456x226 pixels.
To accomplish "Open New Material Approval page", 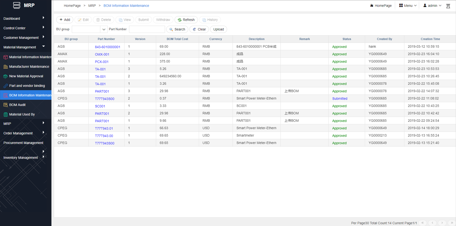I will 26,76.
